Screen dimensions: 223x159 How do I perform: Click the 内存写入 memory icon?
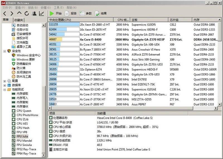pyautogui.click(x=13, y=98)
